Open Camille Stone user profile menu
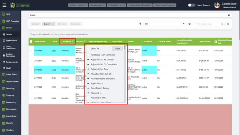240x135 pixels. click(229, 4)
